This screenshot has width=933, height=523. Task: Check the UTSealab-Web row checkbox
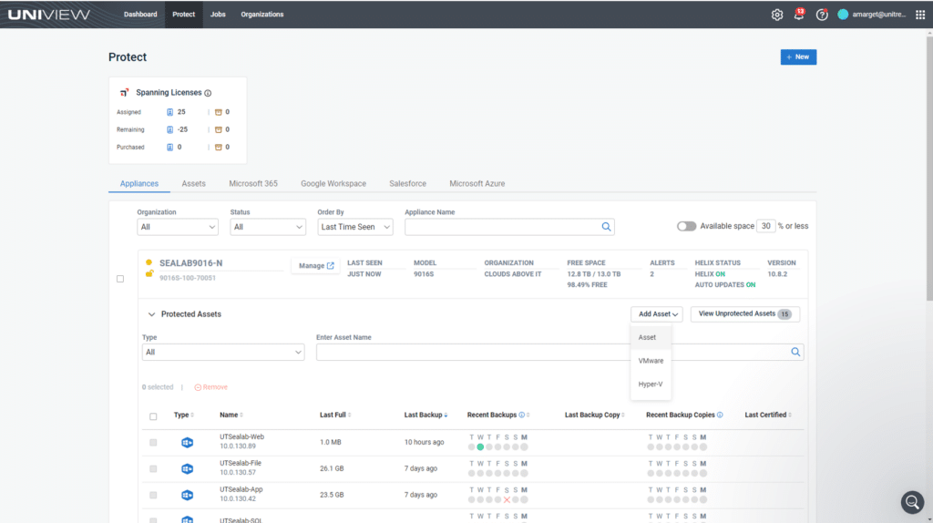pyautogui.click(x=153, y=443)
